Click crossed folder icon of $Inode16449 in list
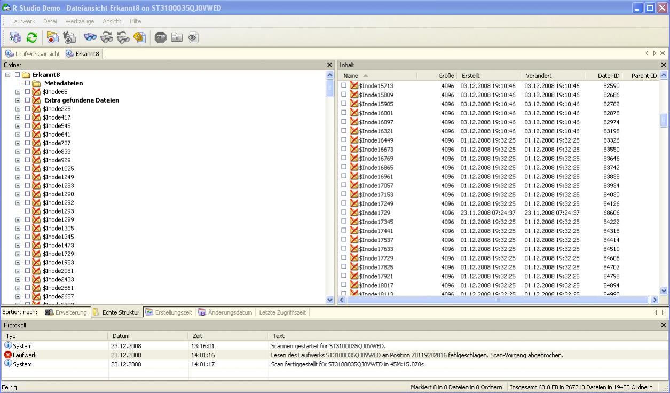The width and height of the screenshot is (670, 393). (354, 140)
